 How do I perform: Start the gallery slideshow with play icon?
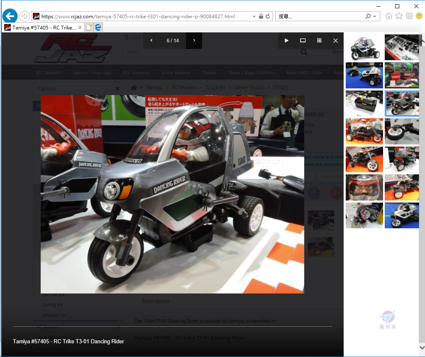click(x=286, y=40)
